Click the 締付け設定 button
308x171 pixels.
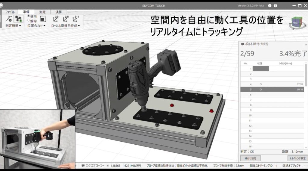click(x=251, y=158)
